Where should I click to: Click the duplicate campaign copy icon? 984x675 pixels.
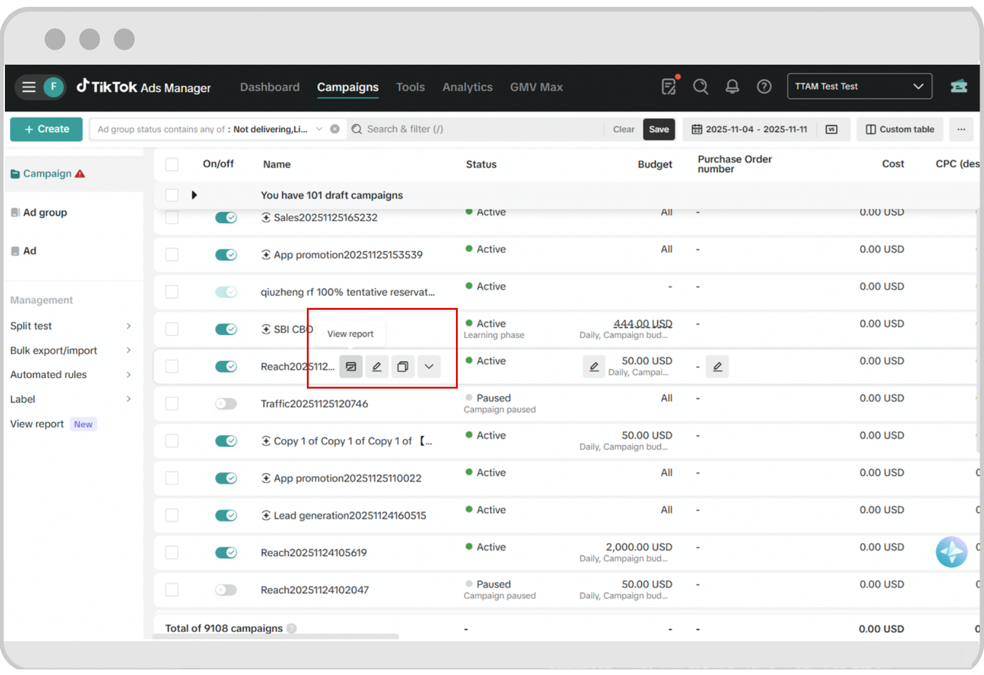402,366
